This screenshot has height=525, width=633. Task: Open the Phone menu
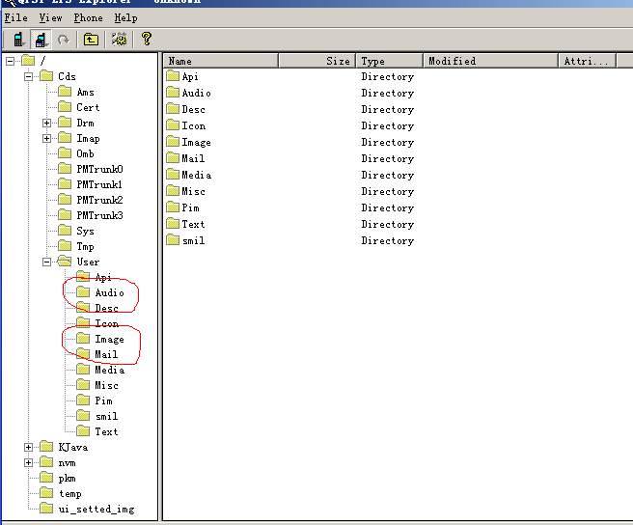click(x=88, y=18)
